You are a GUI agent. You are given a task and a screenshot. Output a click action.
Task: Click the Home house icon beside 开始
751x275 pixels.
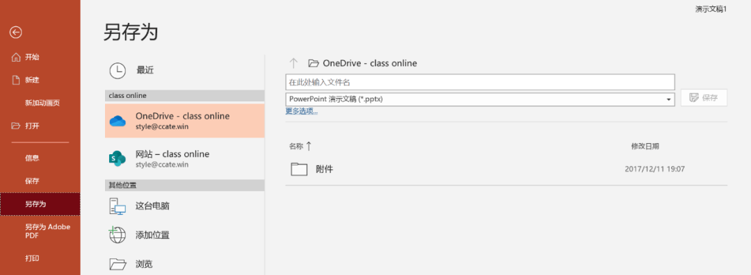click(x=16, y=58)
